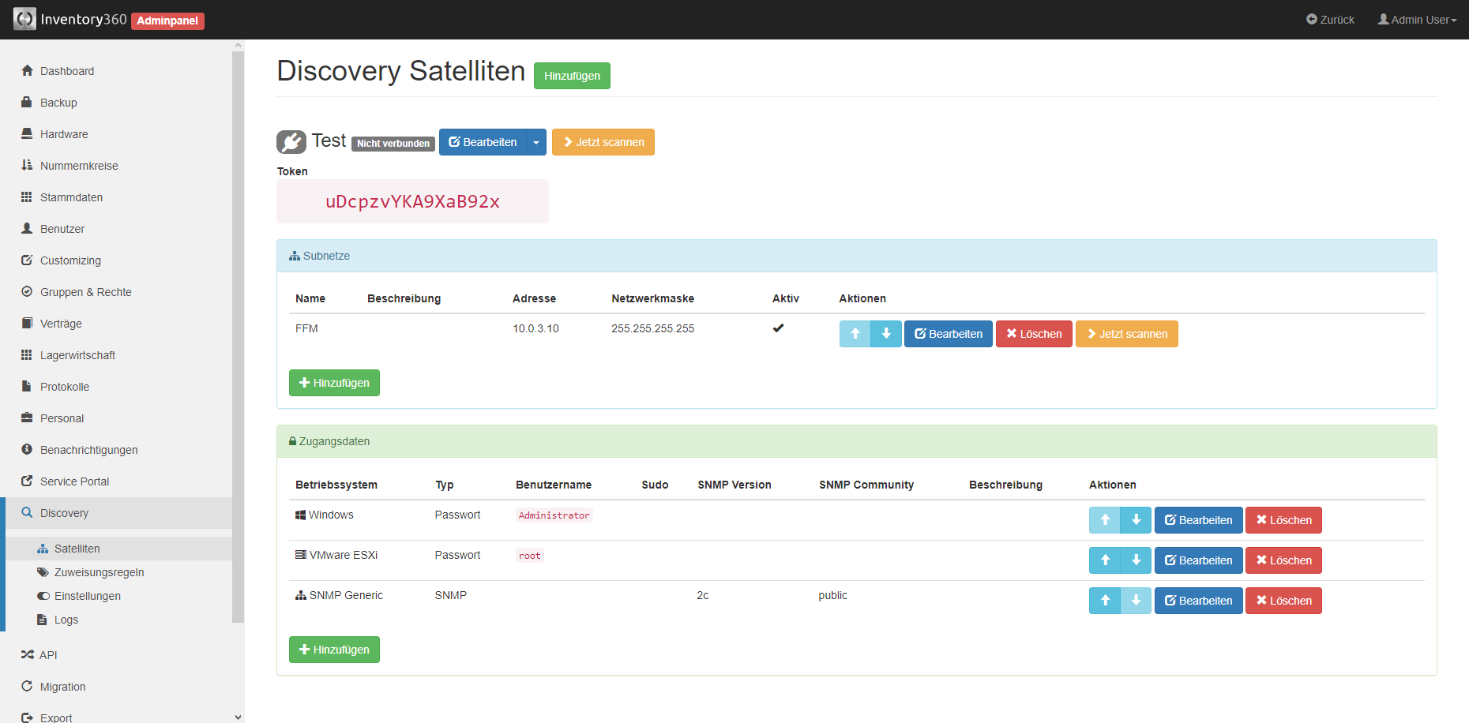Click the Zurück back arrow link
The width and height of the screenshot is (1469, 723).
point(1330,20)
